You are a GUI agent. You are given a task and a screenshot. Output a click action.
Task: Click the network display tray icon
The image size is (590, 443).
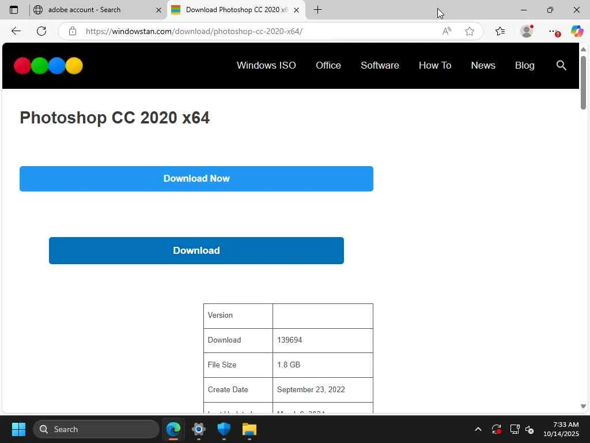pos(515,429)
